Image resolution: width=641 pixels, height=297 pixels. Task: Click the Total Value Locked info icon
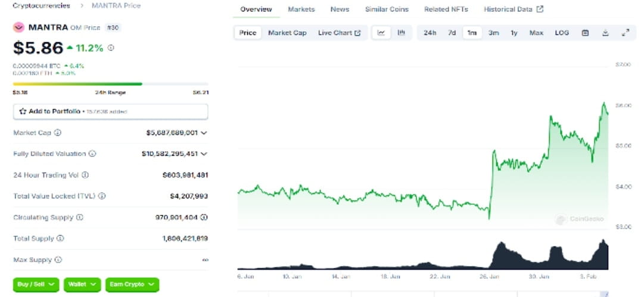[x=102, y=196]
